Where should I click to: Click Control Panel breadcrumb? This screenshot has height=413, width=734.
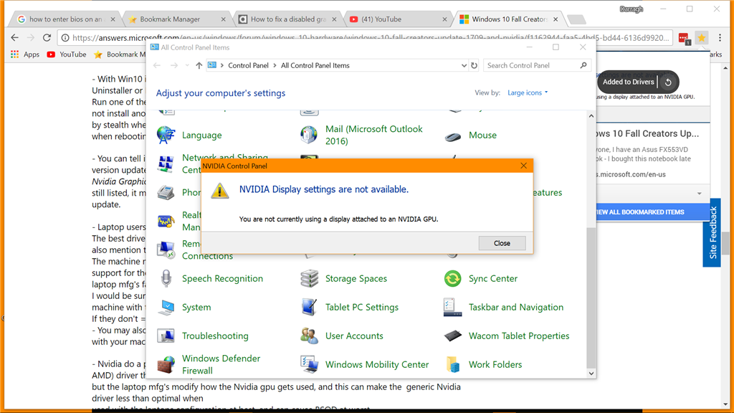[x=248, y=65]
